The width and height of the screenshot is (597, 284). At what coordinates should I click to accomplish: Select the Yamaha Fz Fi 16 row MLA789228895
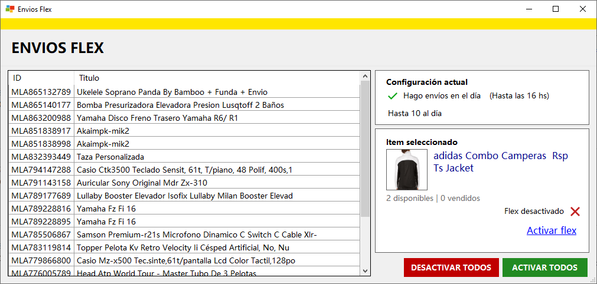click(184, 222)
